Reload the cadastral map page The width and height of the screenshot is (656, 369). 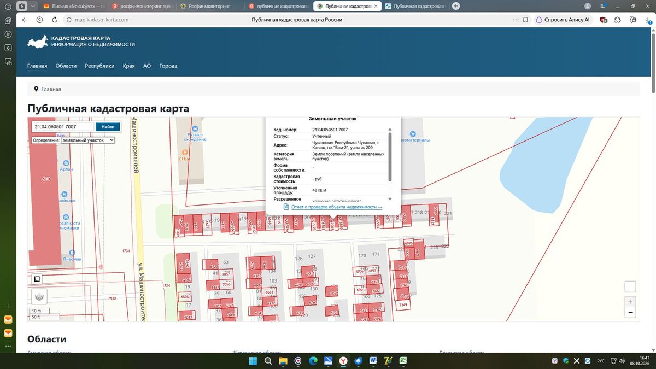(55, 20)
